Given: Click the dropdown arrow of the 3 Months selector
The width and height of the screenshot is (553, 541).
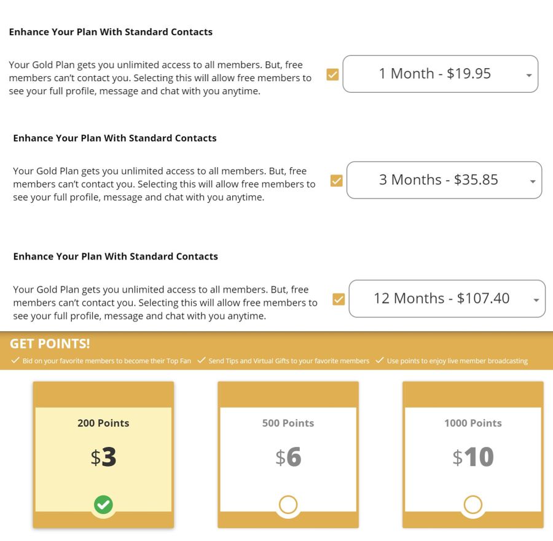Looking at the screenshot, I should [533, 181].
